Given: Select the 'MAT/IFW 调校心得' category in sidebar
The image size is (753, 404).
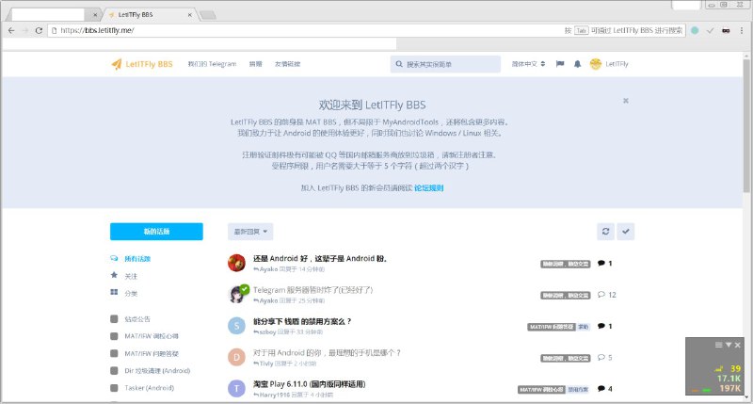Looking at the screenshot, I should coord(152,336).
